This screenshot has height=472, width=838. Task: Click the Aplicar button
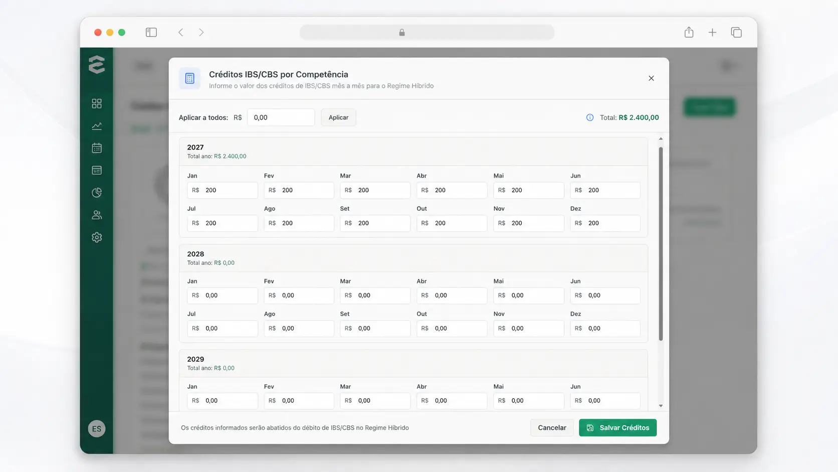point(338,117)
